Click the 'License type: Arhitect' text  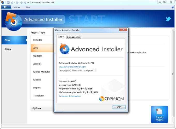[x=70, y=85]
